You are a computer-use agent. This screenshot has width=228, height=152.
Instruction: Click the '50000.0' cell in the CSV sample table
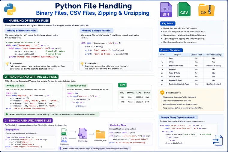(x=139, y=97)
